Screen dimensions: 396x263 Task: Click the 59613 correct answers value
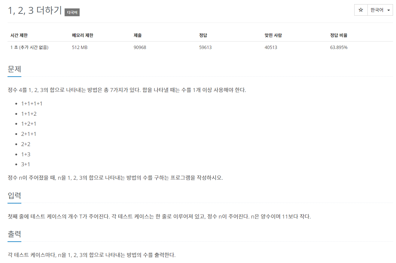205,47
